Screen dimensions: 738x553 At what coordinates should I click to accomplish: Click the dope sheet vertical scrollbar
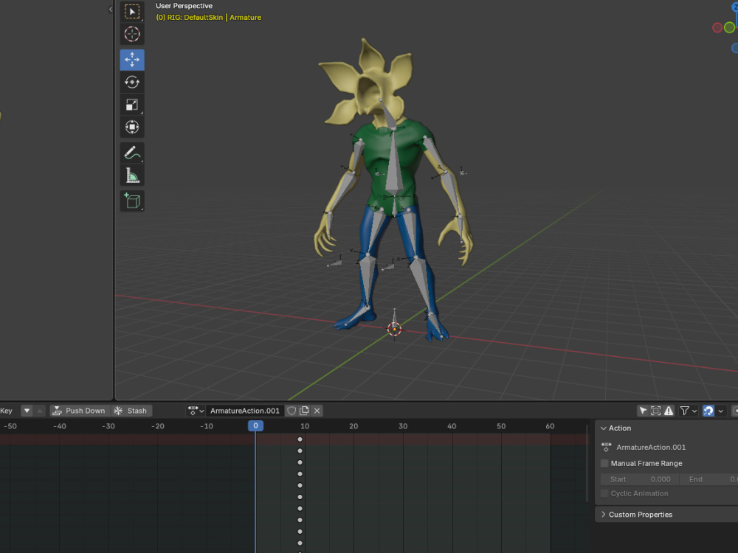(587, 463)
